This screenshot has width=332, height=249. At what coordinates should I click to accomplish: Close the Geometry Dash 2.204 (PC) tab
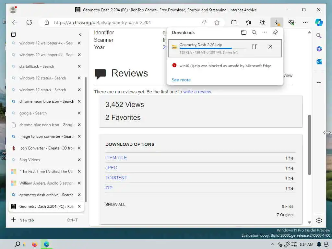[x=79, y=207]
